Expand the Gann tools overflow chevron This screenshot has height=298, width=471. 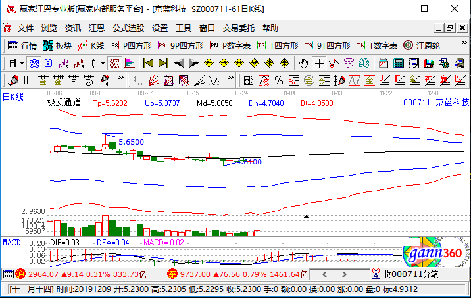click(230, 78)
